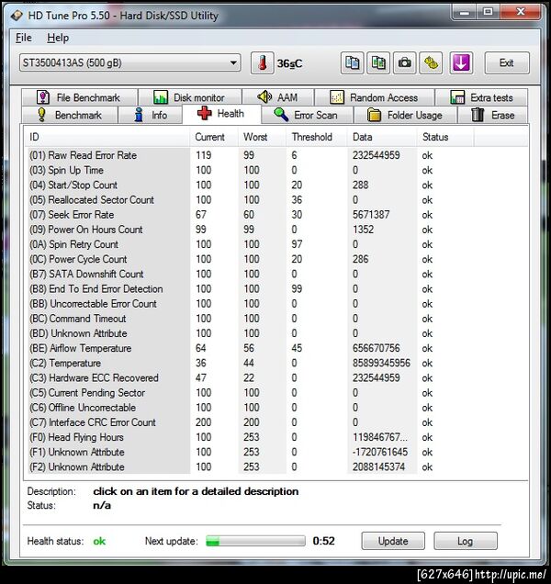Image resolution: width=551 pixels, height=584 pixels.
Task: Select the (B8) End To End Error Detection row
Action: [x=275, y=289]
